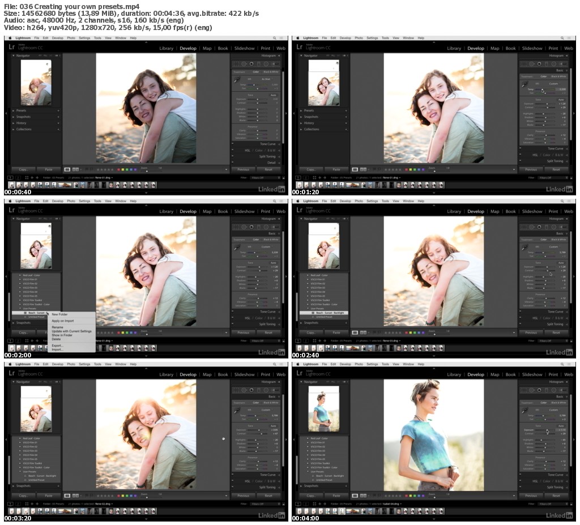In the 00:00:40 frame, click the Navigator preview thumbnail

point(36,83)
